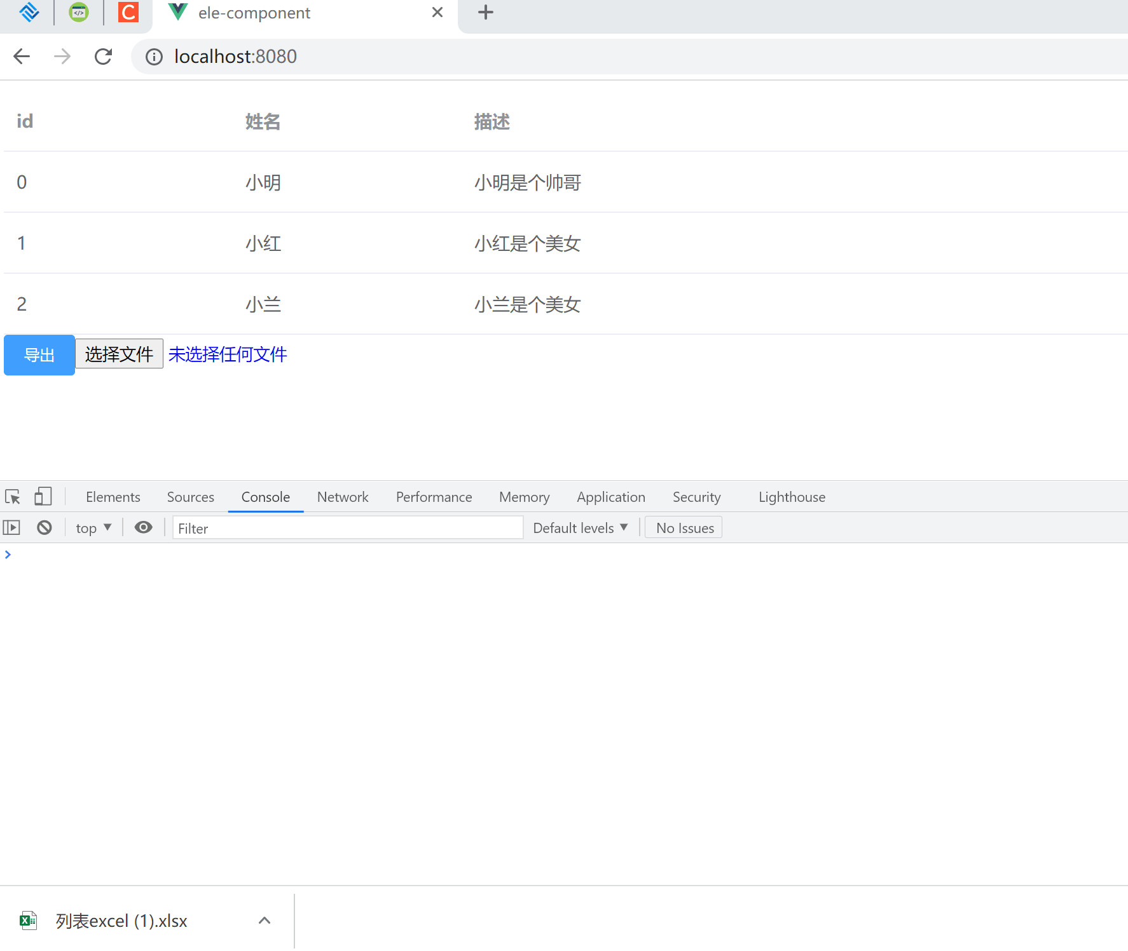Open the top JavaScript context dropdown
The image size is (1128, 951).
point(93,528)
